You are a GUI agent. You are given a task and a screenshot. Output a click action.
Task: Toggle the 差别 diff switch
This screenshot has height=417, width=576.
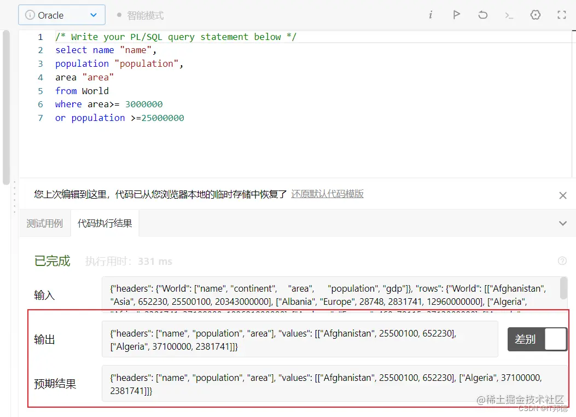537,339
